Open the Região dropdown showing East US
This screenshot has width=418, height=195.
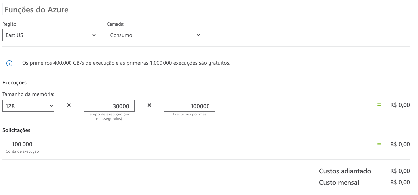click(x=50, y=35)
